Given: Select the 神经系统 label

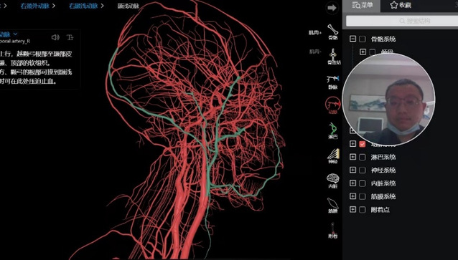Looking at the screenshot, I should [x=383, y=170].
